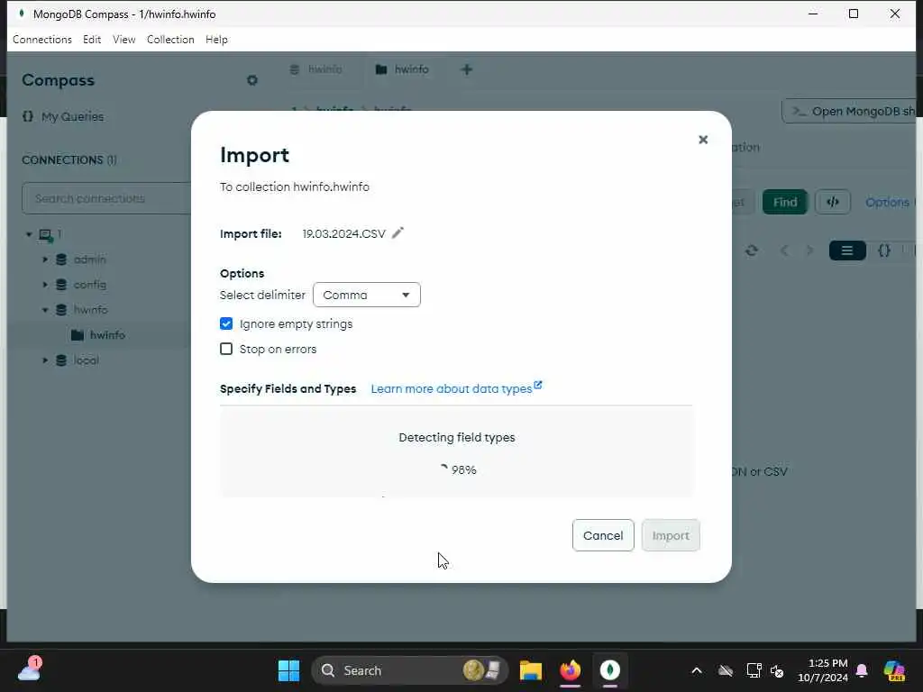Toggle query code view icon
This screenshot has width=923, height=692.
(x=832, y=203)
